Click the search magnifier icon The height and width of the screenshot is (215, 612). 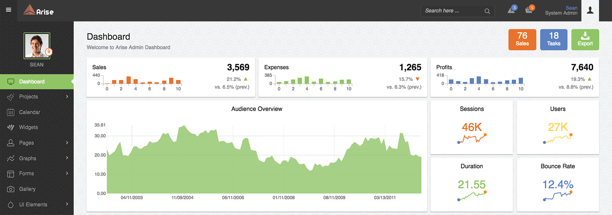coord(487,11)
